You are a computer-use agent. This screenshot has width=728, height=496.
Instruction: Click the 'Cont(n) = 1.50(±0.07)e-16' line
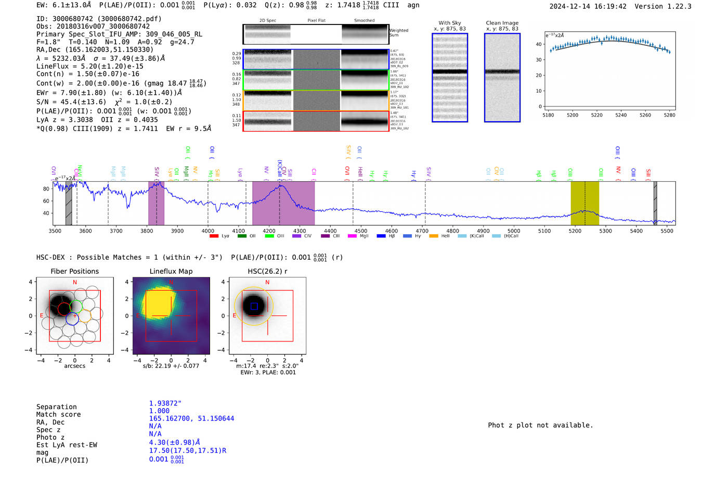pyautogui.click(x=88, y=74)
